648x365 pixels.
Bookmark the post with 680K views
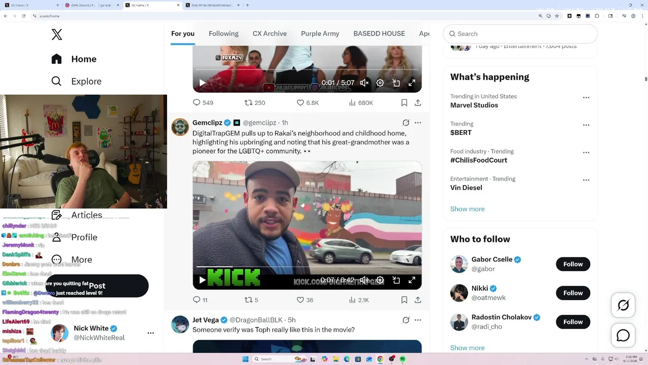[x=404, y=102]
